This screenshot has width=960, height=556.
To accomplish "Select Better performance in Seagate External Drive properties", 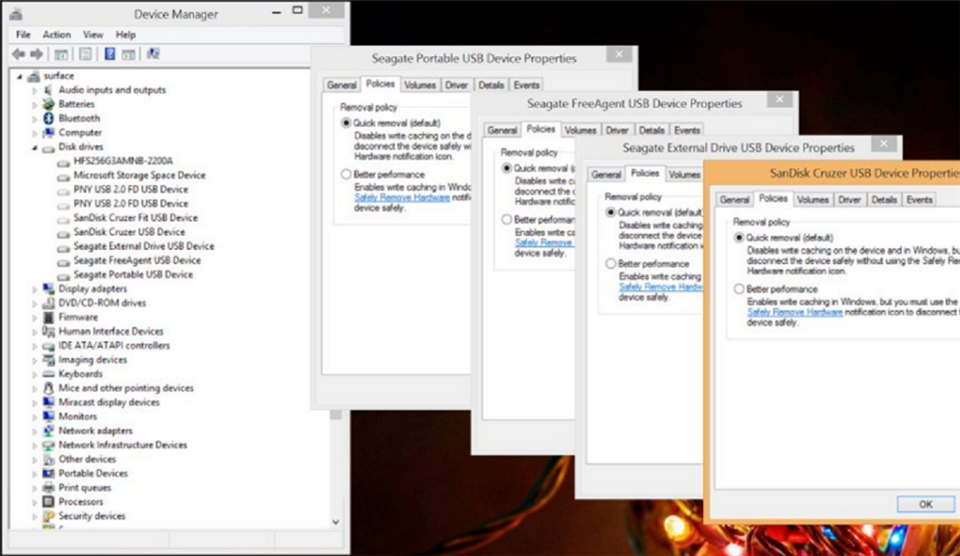I will tap(610, 264).
